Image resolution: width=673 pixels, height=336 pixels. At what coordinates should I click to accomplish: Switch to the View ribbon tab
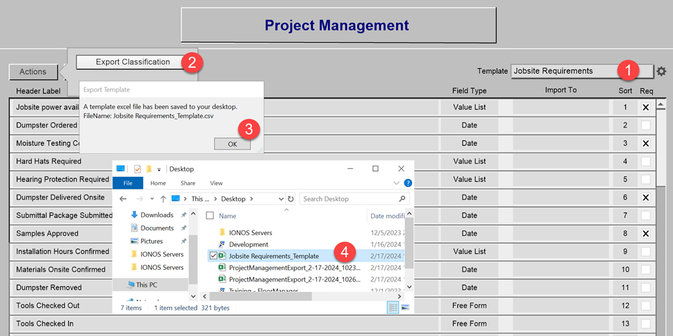(x=216, y=184)
